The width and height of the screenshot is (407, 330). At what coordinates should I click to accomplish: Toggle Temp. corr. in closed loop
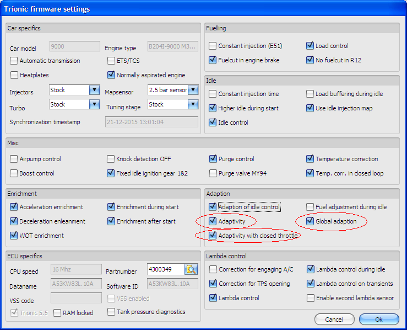310,173
